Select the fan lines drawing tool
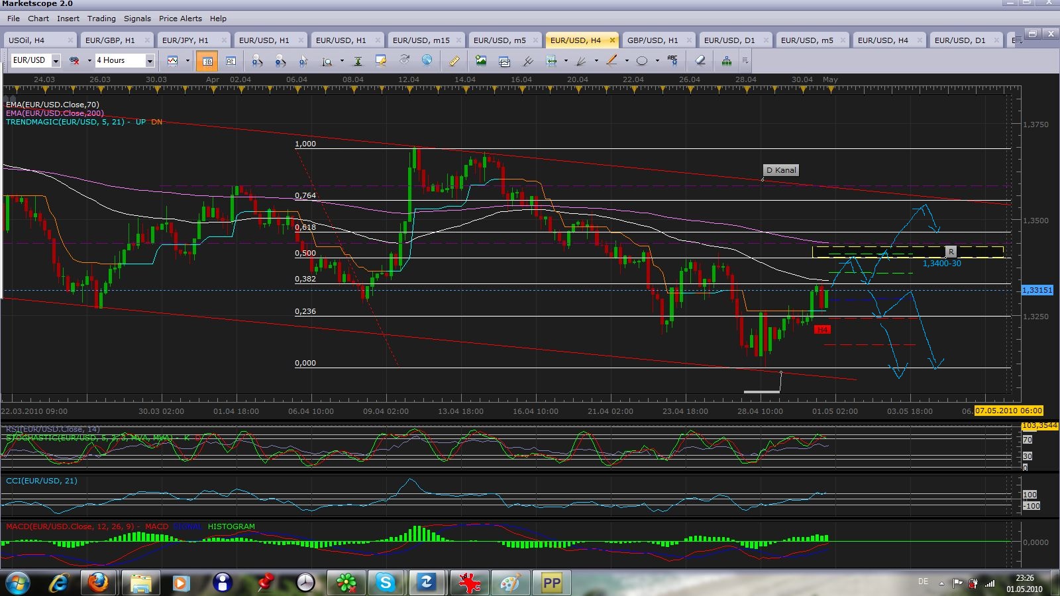The image size is (1060, 596). [582, 61]
